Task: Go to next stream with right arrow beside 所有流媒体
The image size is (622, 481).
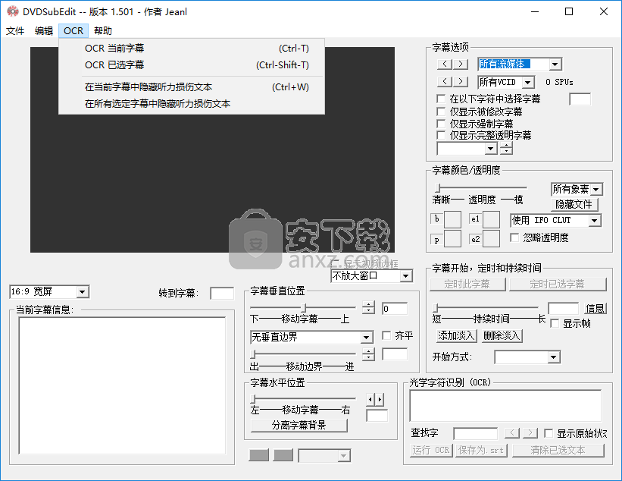Action: (460, 64)
